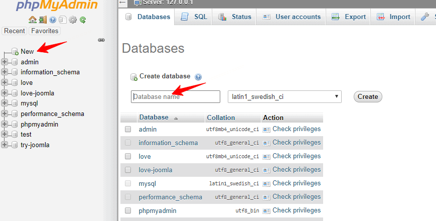Click the log out door icon

(43, 20)
